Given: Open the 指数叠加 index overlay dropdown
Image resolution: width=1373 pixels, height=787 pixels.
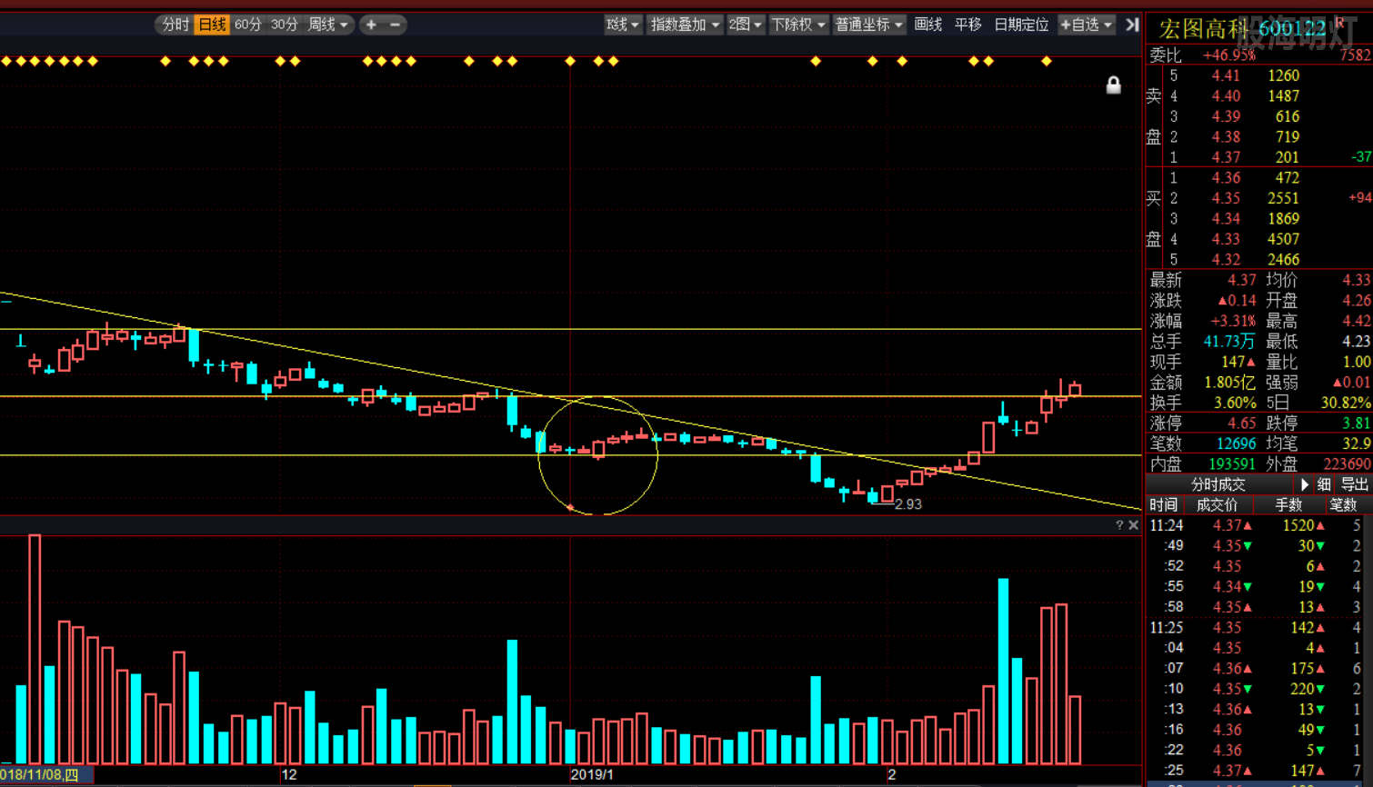Looking at the screenshot, I should click(685, 25).
